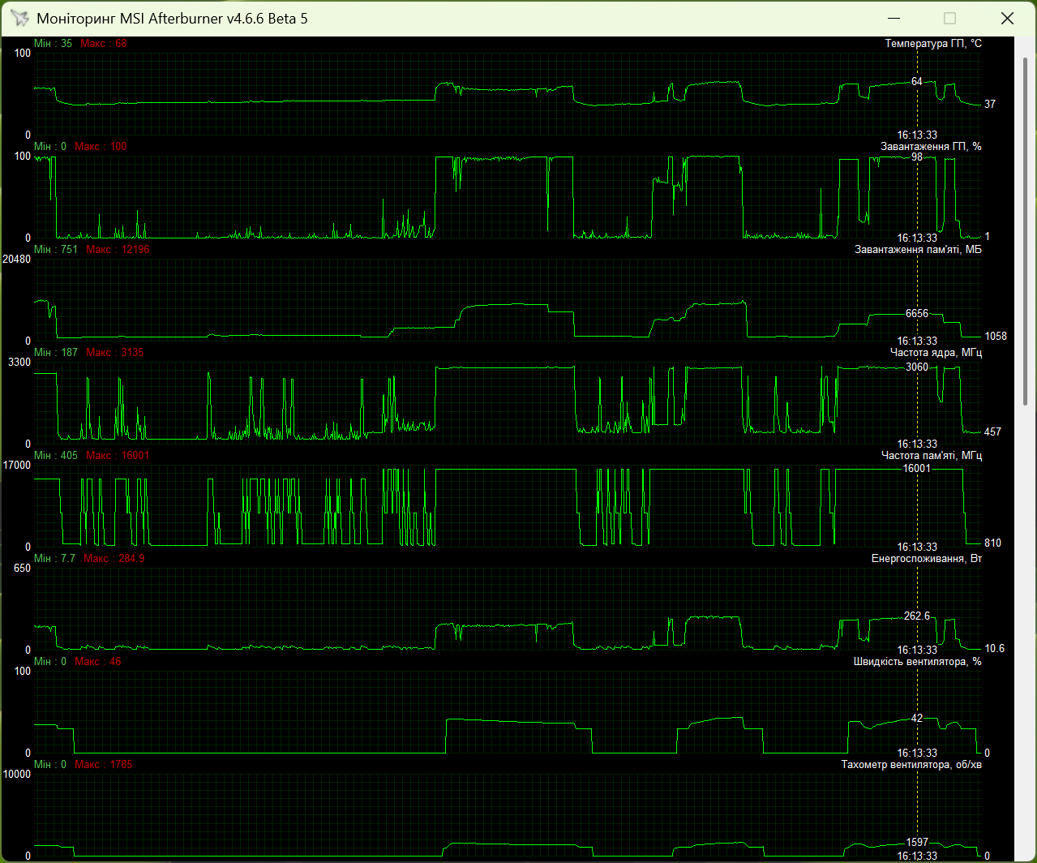The image size is (1037, 863).
Task: Click the Тахометр вентилятора, об/хв graph title
Action: 911,764
